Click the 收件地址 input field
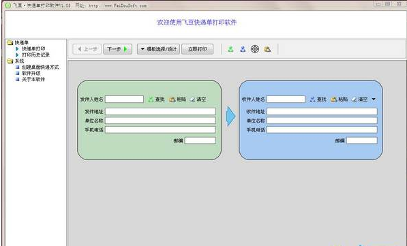Viewport: 407px width, 246px height. click(x=322, y=112)
